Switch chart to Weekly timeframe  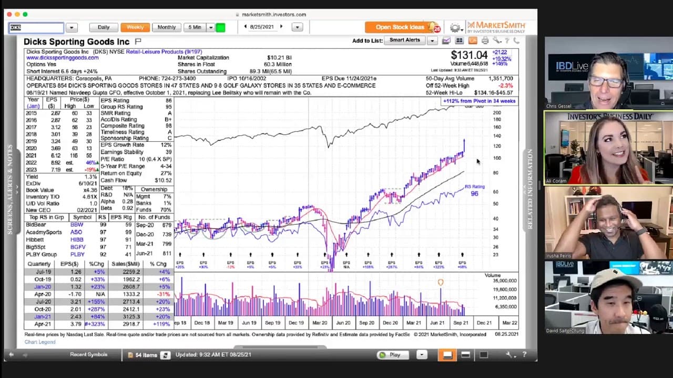(135, 27)
